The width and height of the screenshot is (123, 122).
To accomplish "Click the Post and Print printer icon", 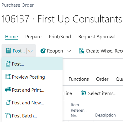I will pos(8,90).
